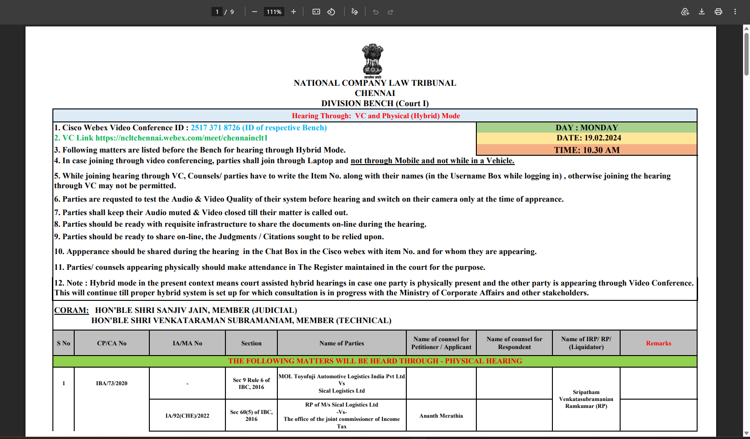Click the fit to page icon

tap(316, 12)
